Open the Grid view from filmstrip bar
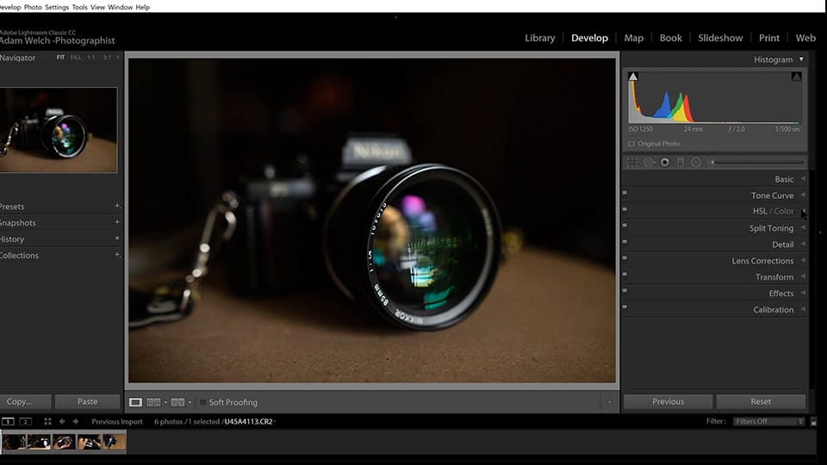This screenshot has height=465, width=827. [x=47, y=421]
